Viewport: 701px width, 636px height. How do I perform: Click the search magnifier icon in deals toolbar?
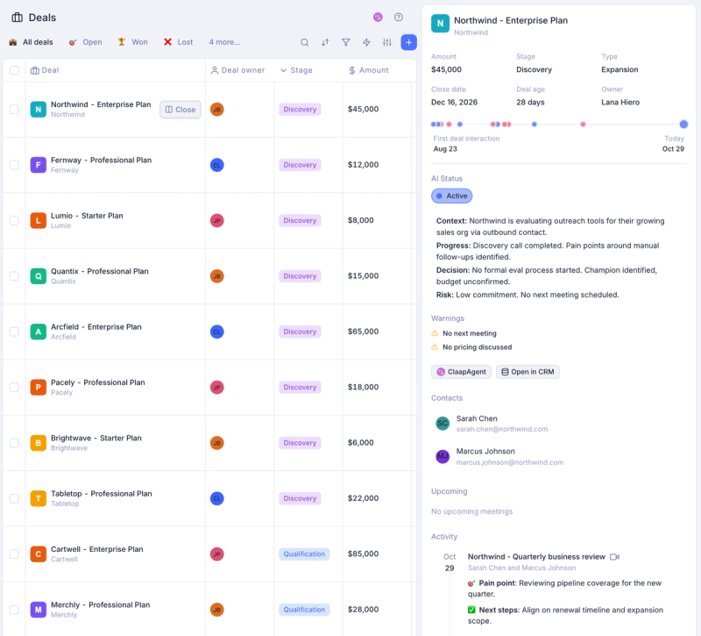(304, 42)
